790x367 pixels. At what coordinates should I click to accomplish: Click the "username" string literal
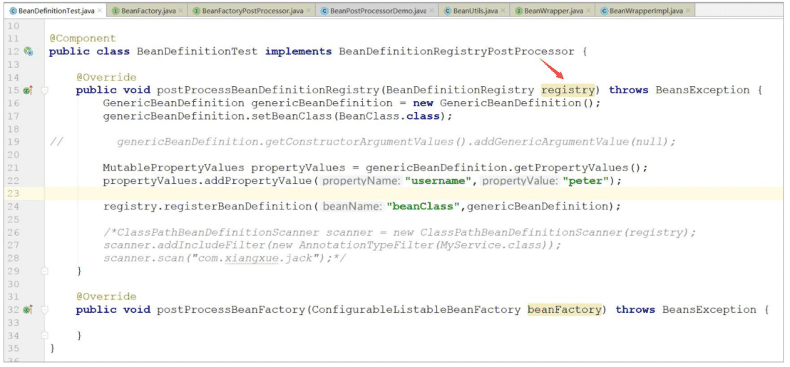(x=438, y=181)
